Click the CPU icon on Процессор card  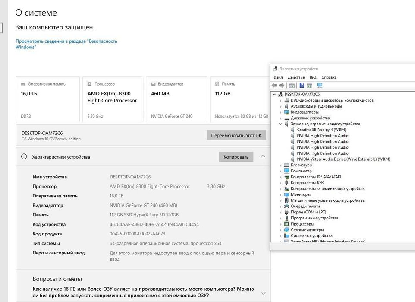coord(89,84)
